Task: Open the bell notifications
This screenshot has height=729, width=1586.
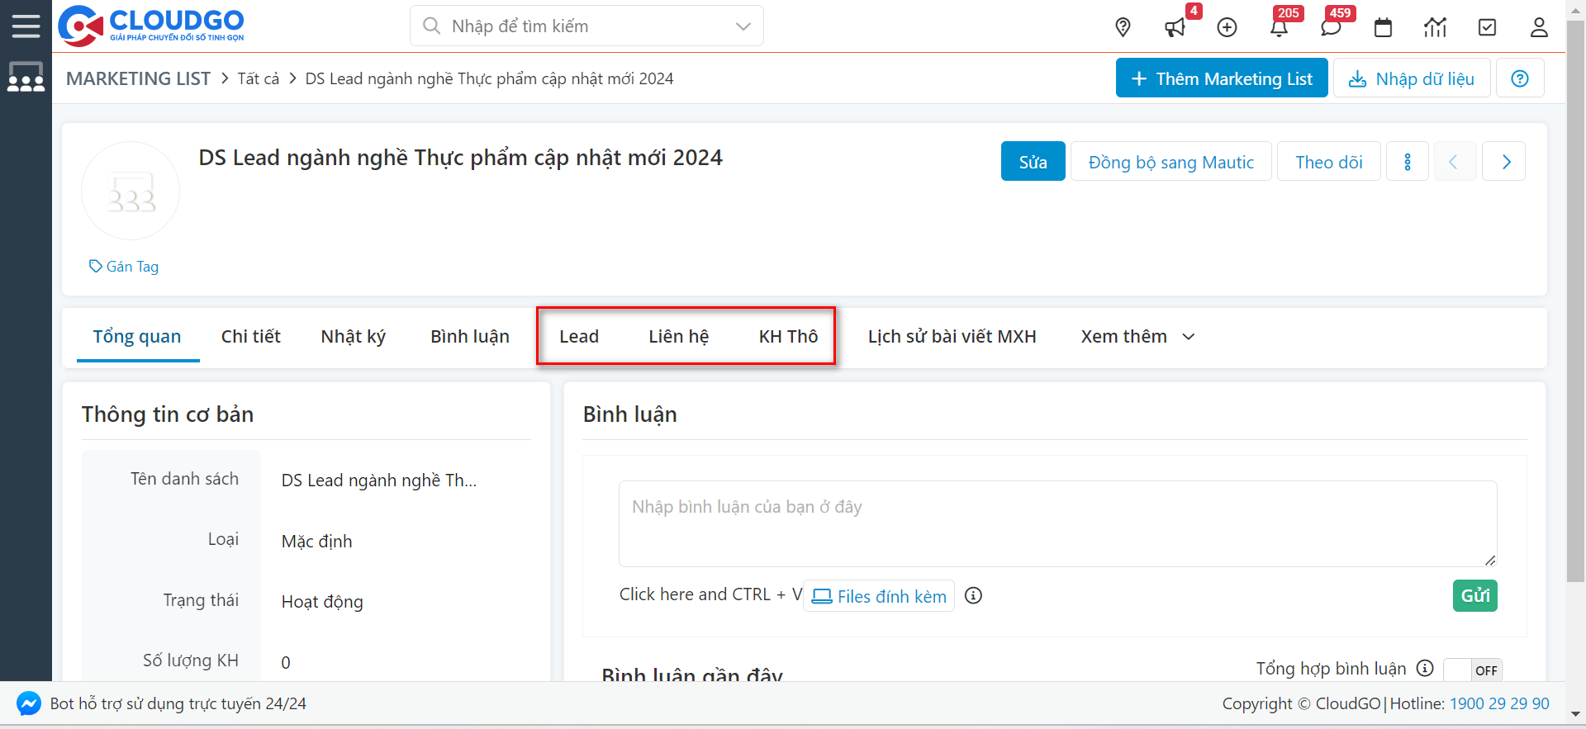Action: click(1279, 27)
